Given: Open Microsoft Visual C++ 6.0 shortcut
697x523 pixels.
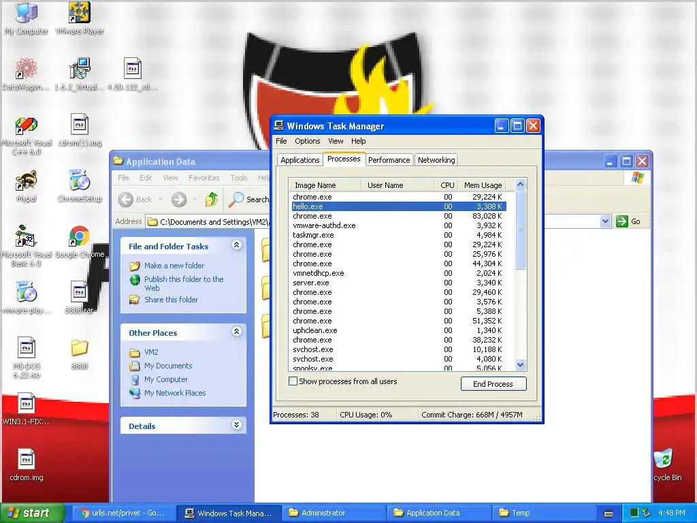Looking at the screenshot, I should tap(27, 136).
